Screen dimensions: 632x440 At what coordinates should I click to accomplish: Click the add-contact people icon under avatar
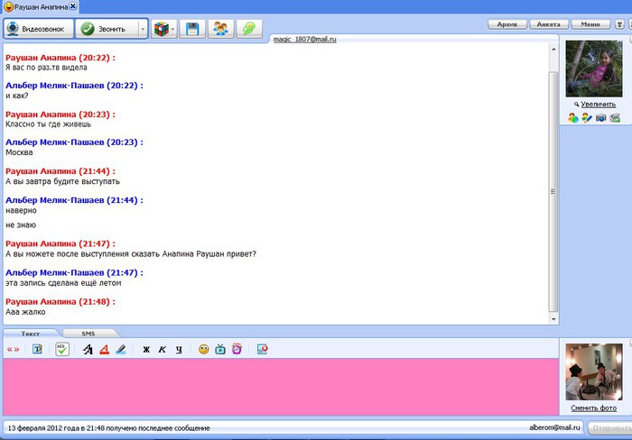tap(572, 118)
